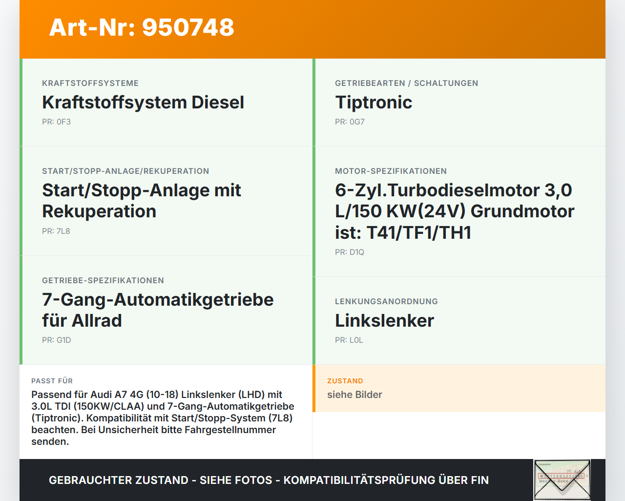The width and height of the screenshot is (625, 501).
Task: Click the PR code 0F3
Action: [56, 122]
